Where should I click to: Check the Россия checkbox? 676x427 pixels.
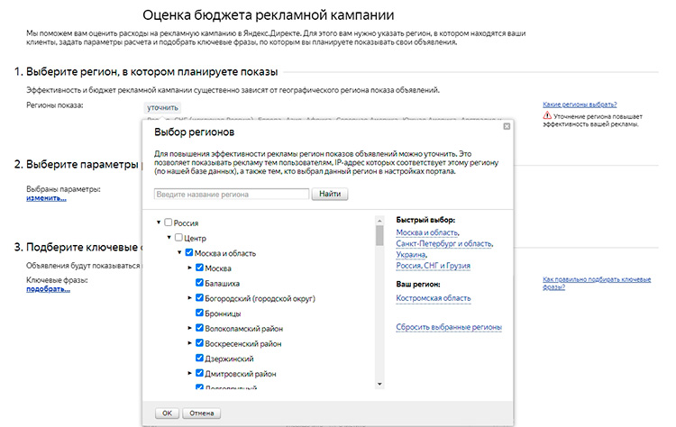[x=168, y=223]
